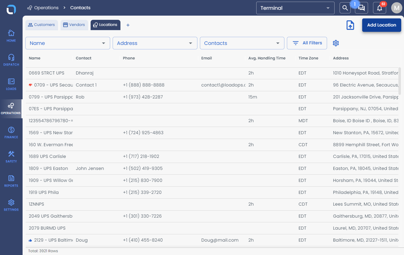Select the 0669 STRCT UPS row
The width and height of the screenshot is (404, 255).
212,73
